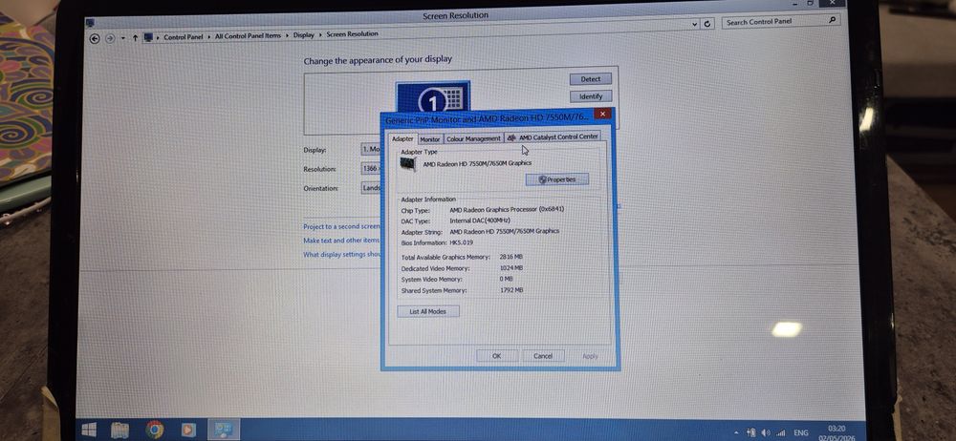
Task: Switch to the Adapter tab
Action: coord(402,138)
